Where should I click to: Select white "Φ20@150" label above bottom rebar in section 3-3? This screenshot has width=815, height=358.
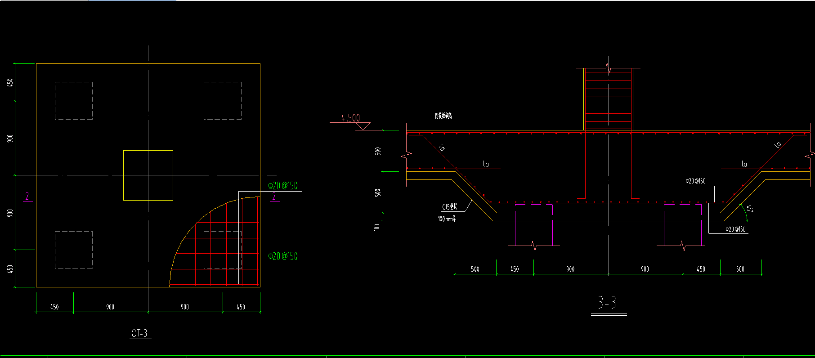pos(695,181)
